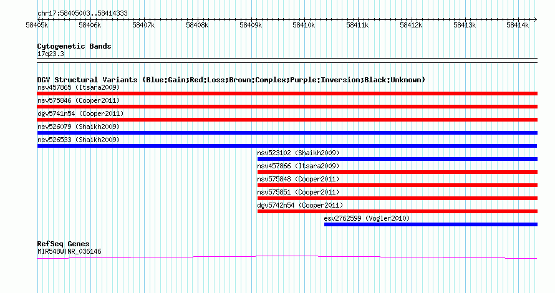Click the blue bar under esv2762599
The height and width of the screenshot is (293, 555).
click(x=431, y=224)
